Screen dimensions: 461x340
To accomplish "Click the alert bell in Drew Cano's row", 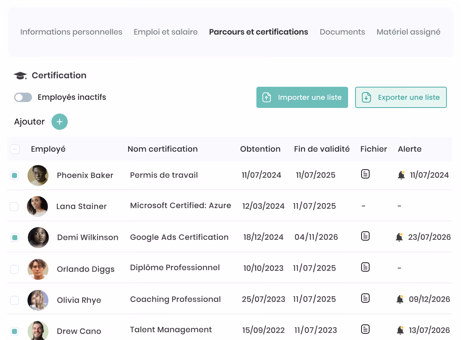I will (x=400, y=330).
